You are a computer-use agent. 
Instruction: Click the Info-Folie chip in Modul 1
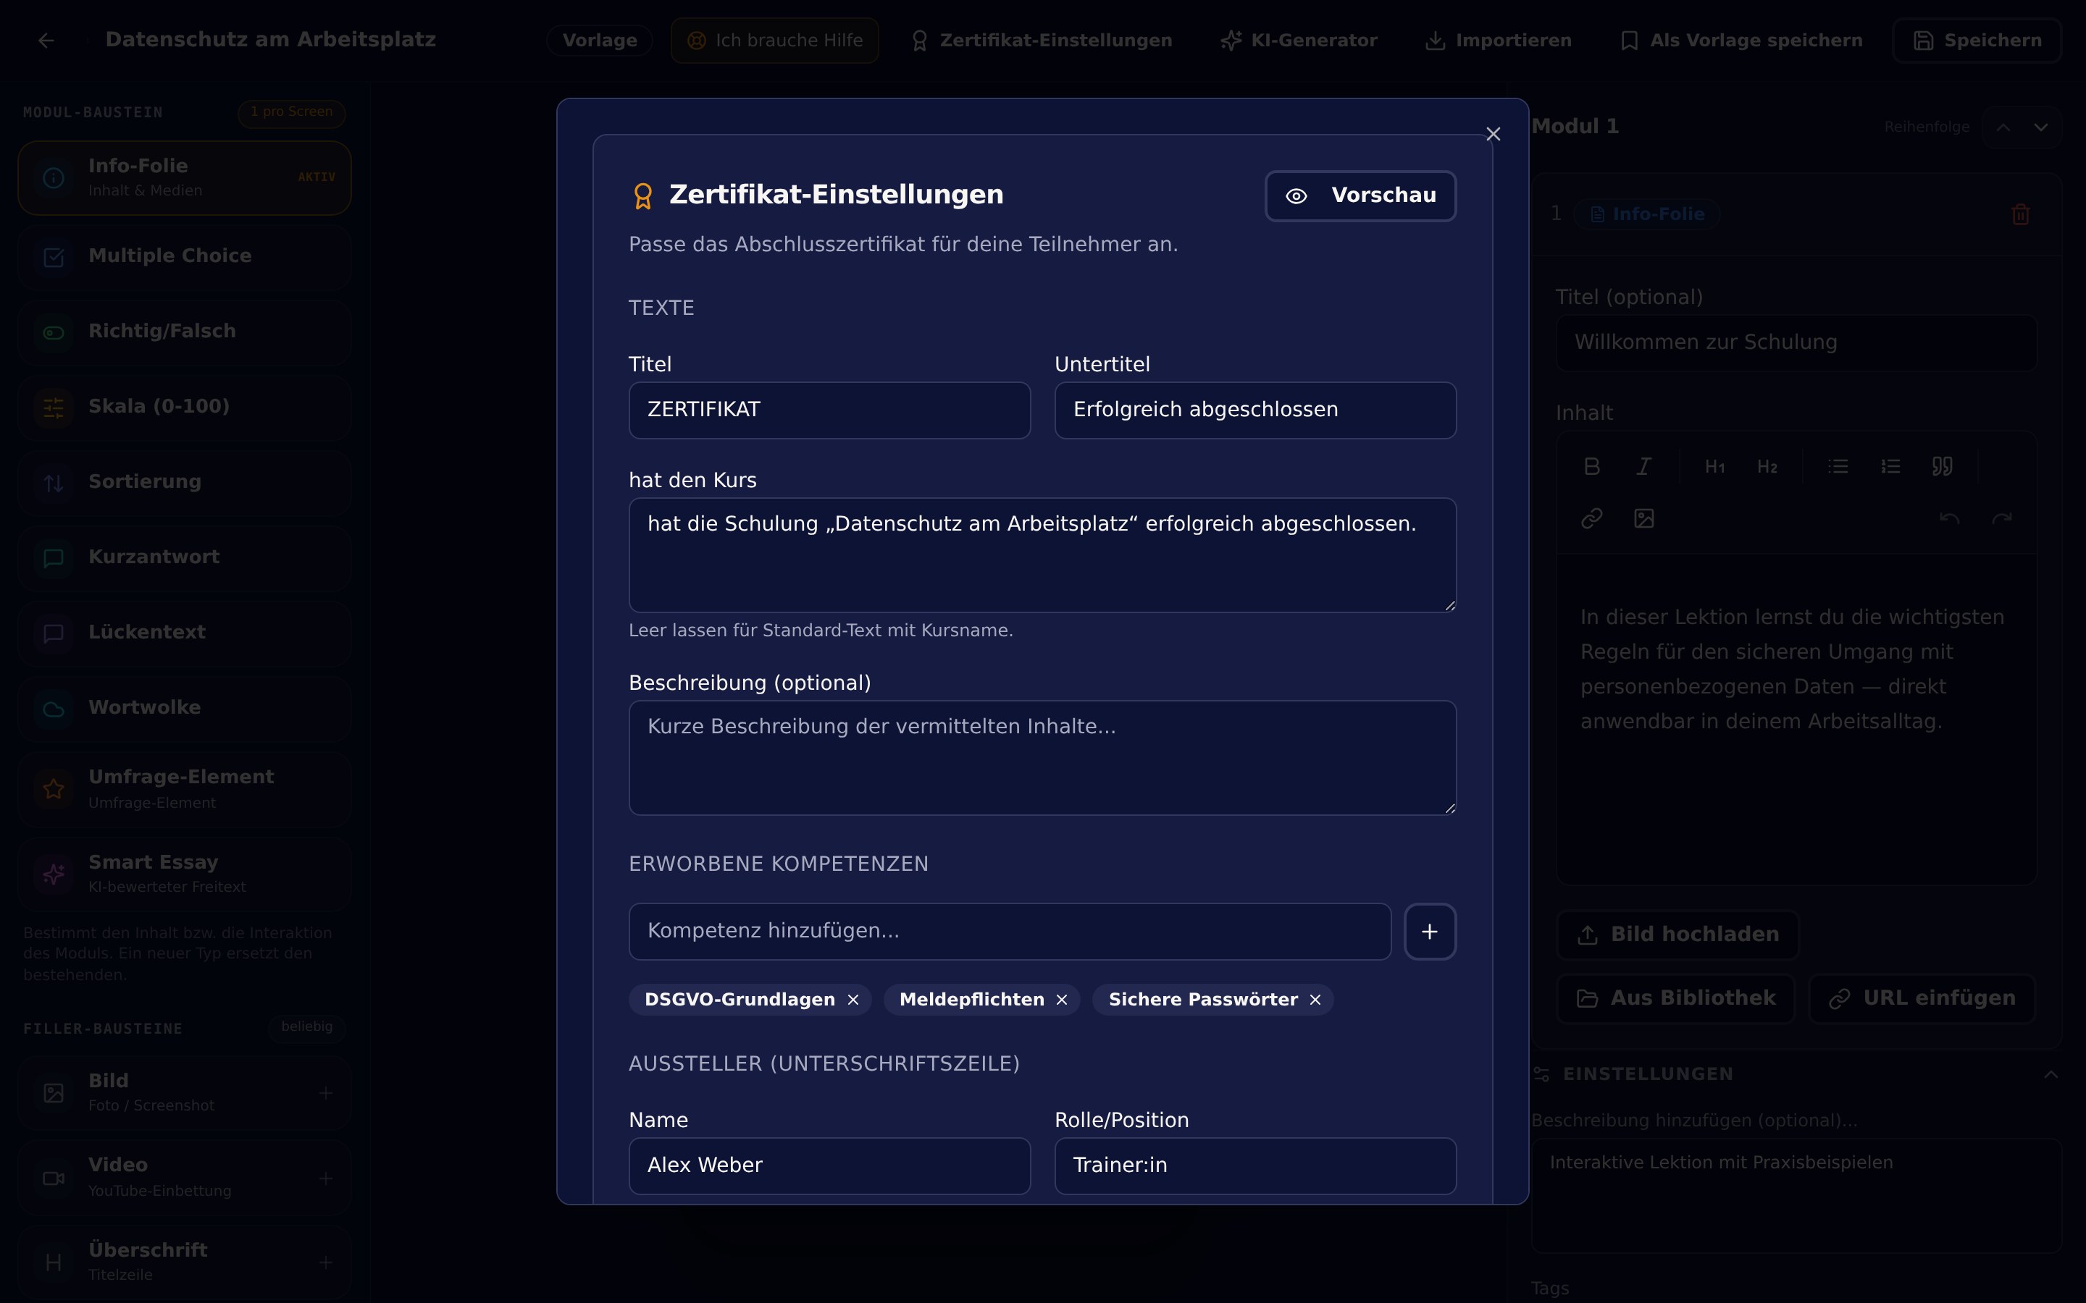coord(1646,214)
